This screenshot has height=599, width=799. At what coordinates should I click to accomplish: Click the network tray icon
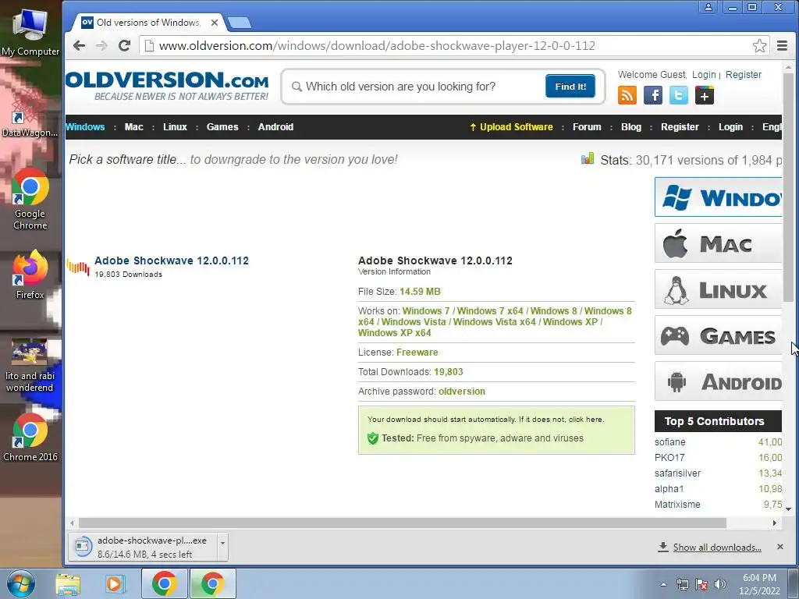[x=682, y=584]
